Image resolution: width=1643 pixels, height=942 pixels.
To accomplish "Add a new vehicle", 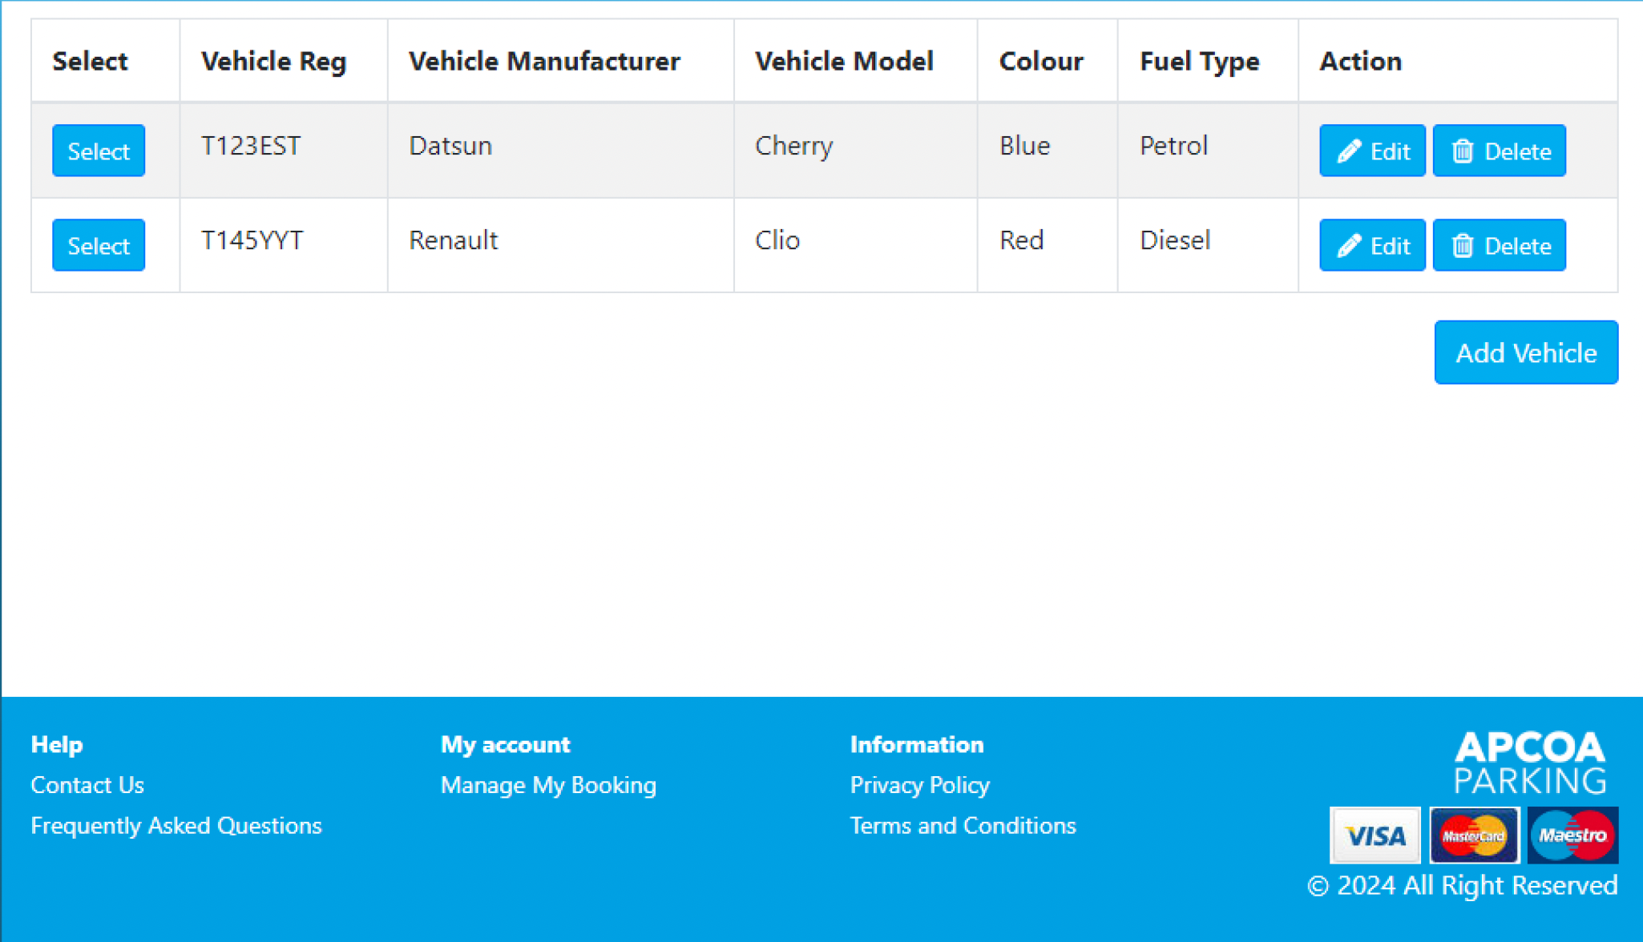I will point(1526,352).
